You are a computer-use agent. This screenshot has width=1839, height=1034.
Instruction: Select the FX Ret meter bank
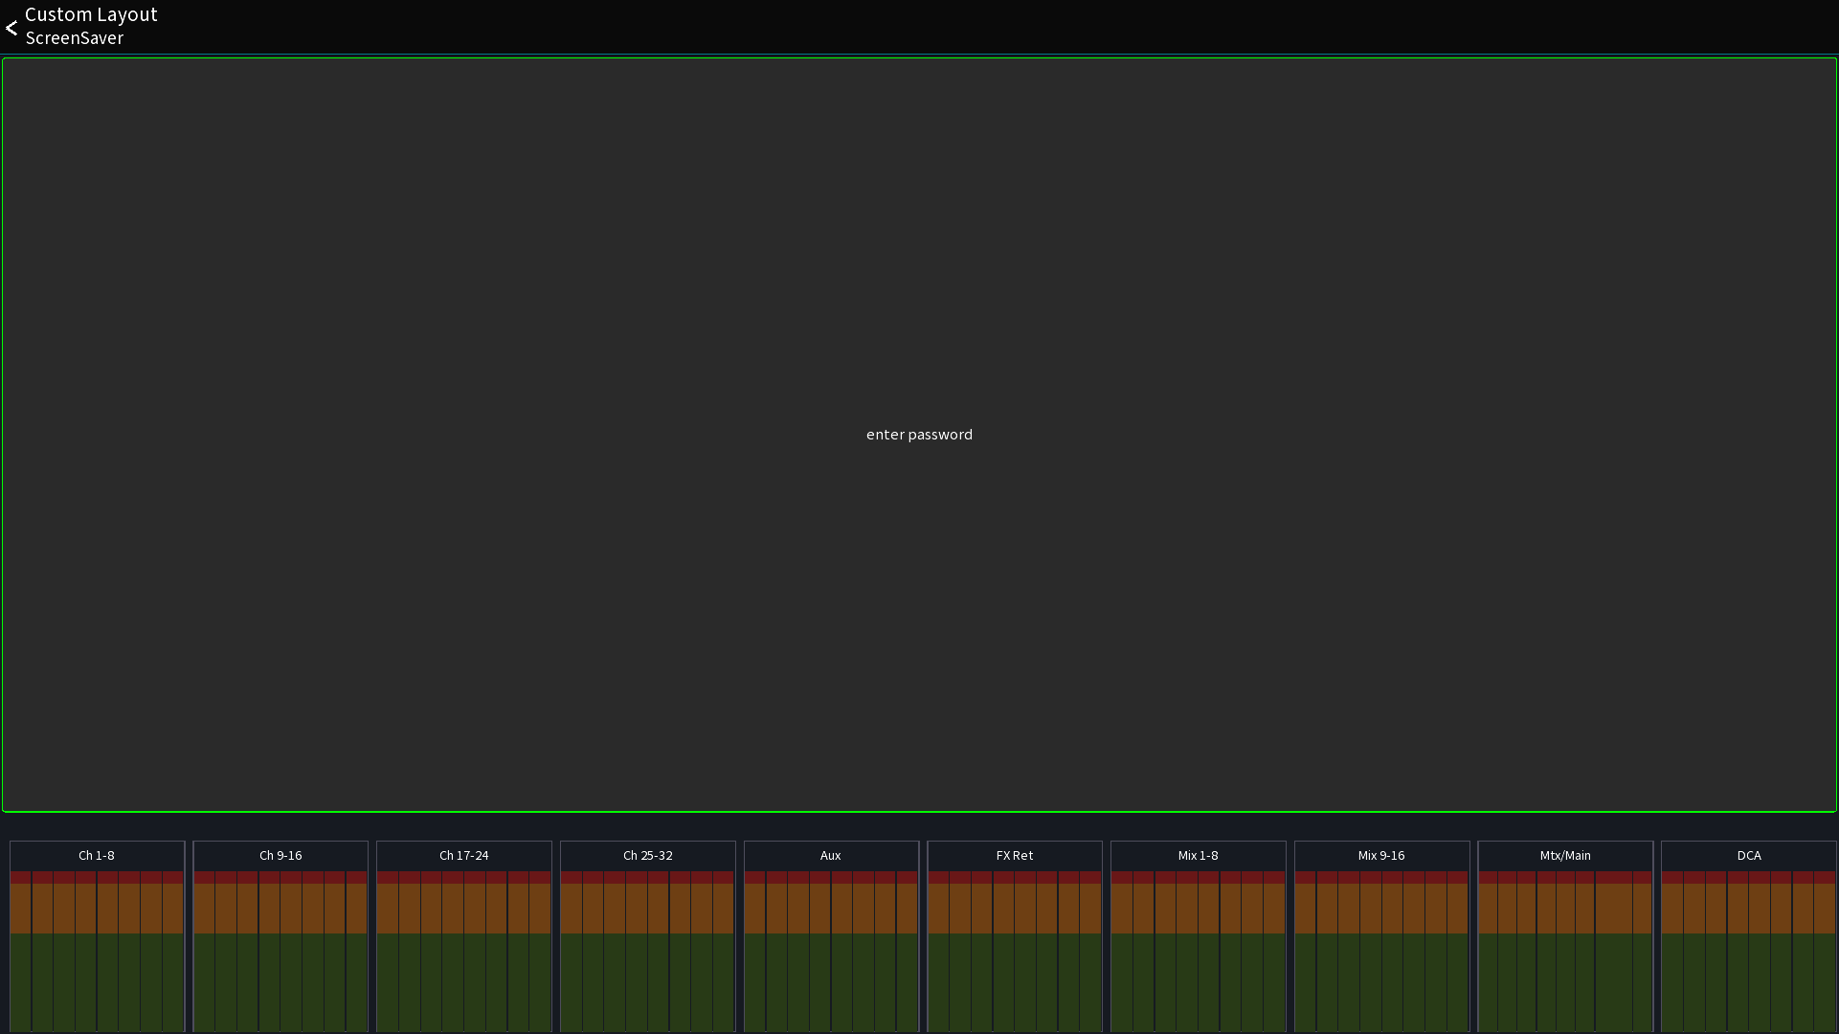click(x=1015, y=856)
